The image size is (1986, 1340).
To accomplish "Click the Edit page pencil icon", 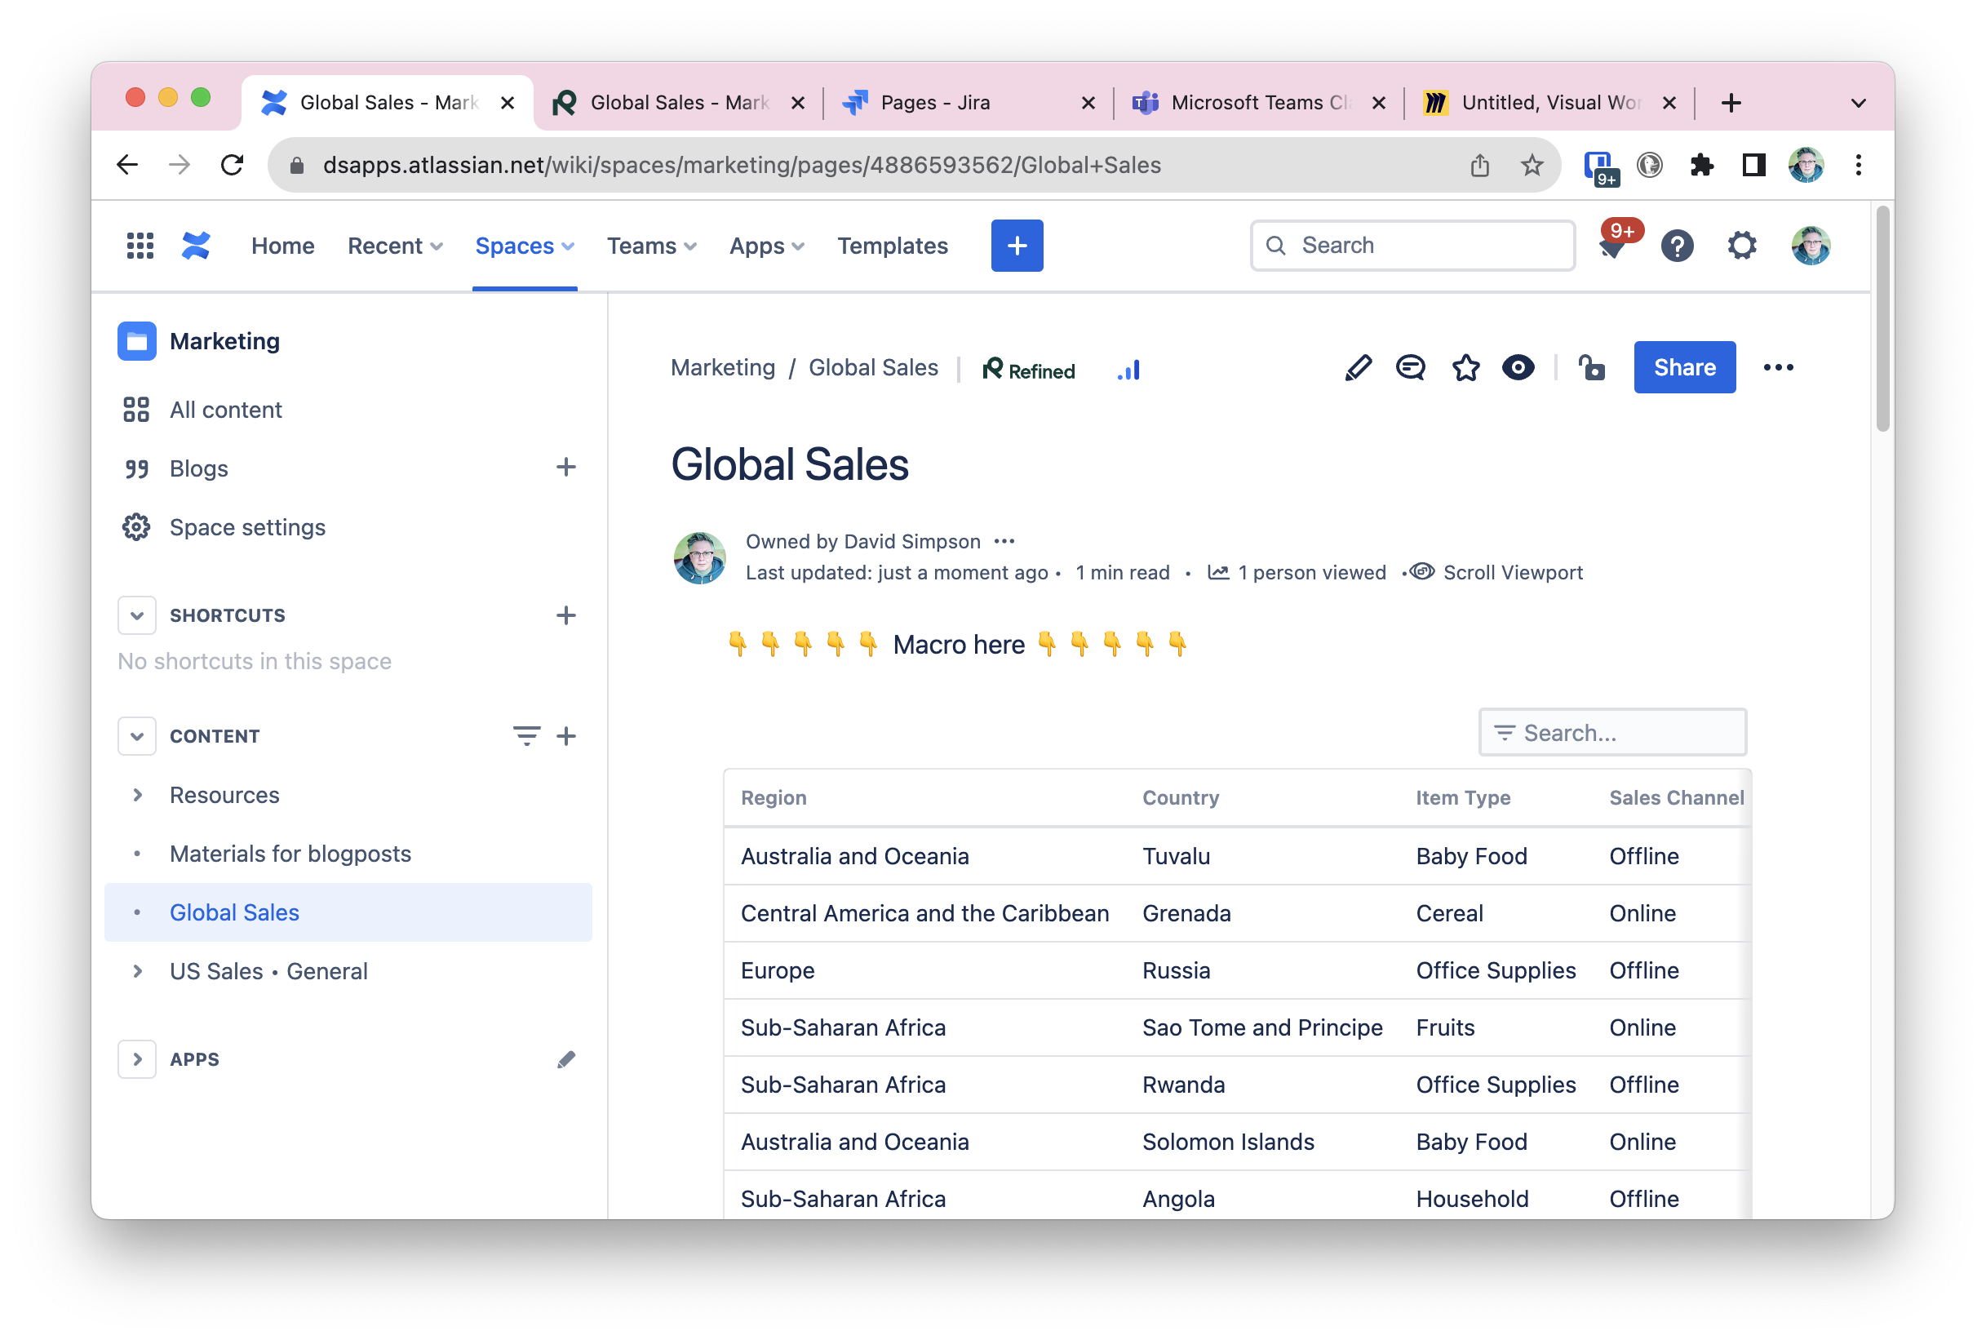I will tap(1357, 367).
